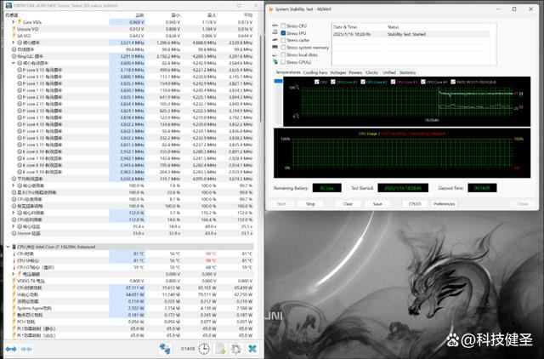
Task: Open the Statistics tab
Action: [408, 73]
